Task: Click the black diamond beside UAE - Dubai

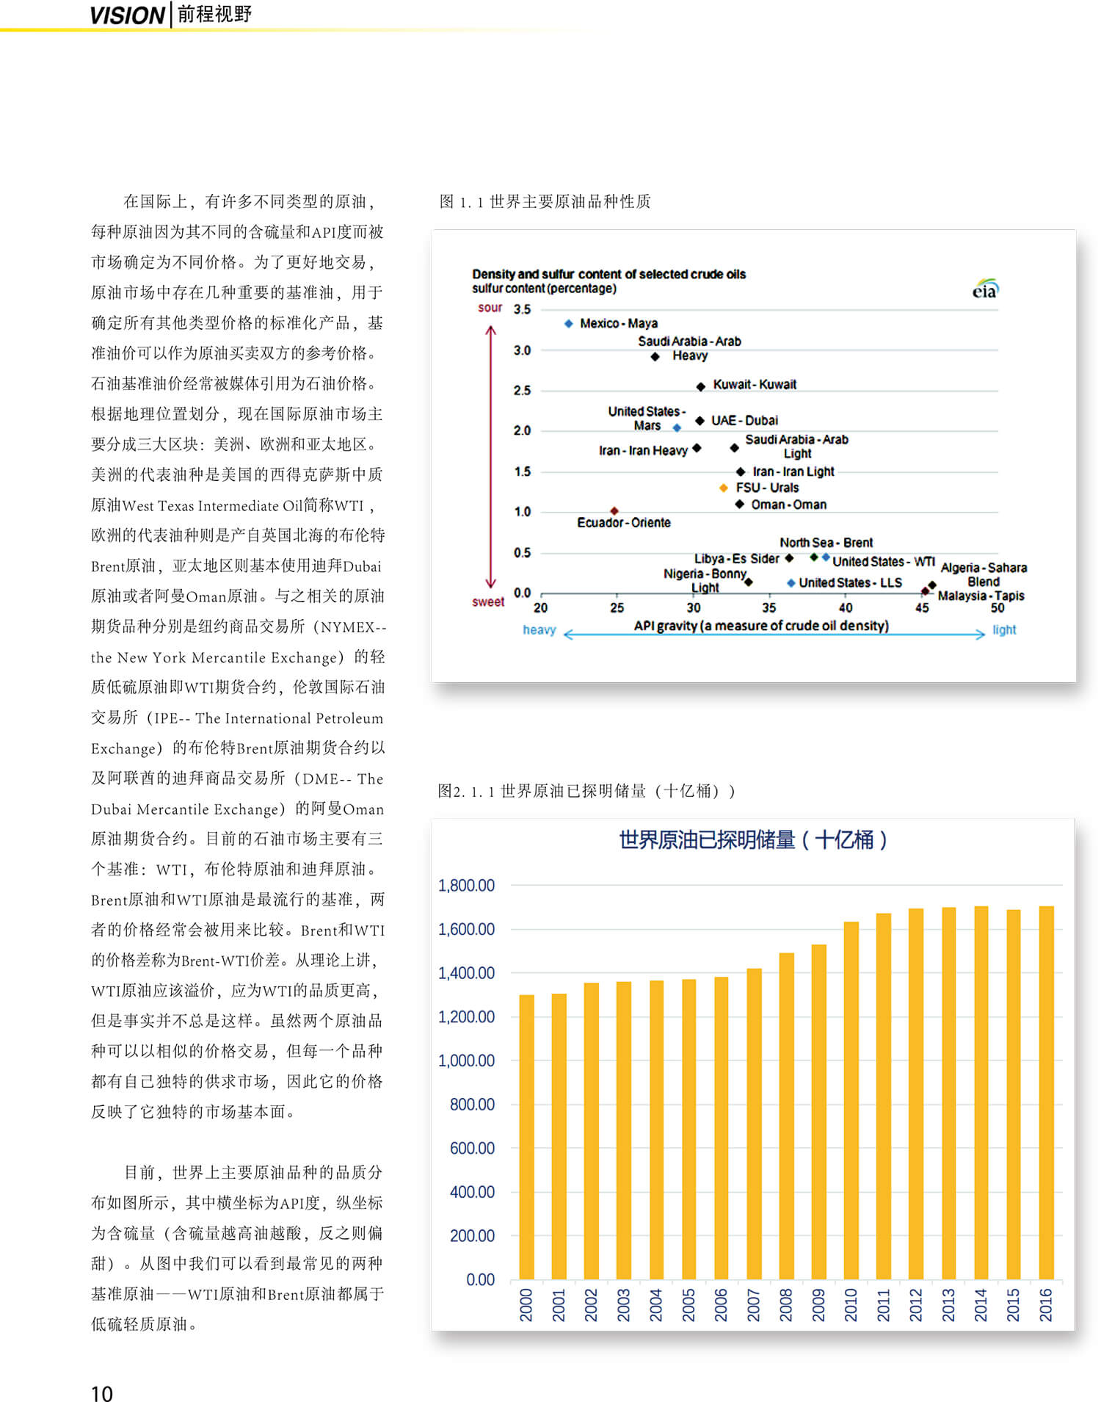Action: [x=700, y=421]
